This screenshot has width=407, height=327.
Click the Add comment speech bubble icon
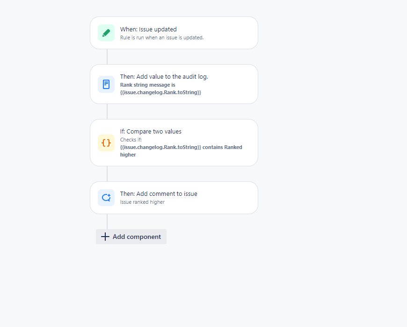(x=106, y=198)
